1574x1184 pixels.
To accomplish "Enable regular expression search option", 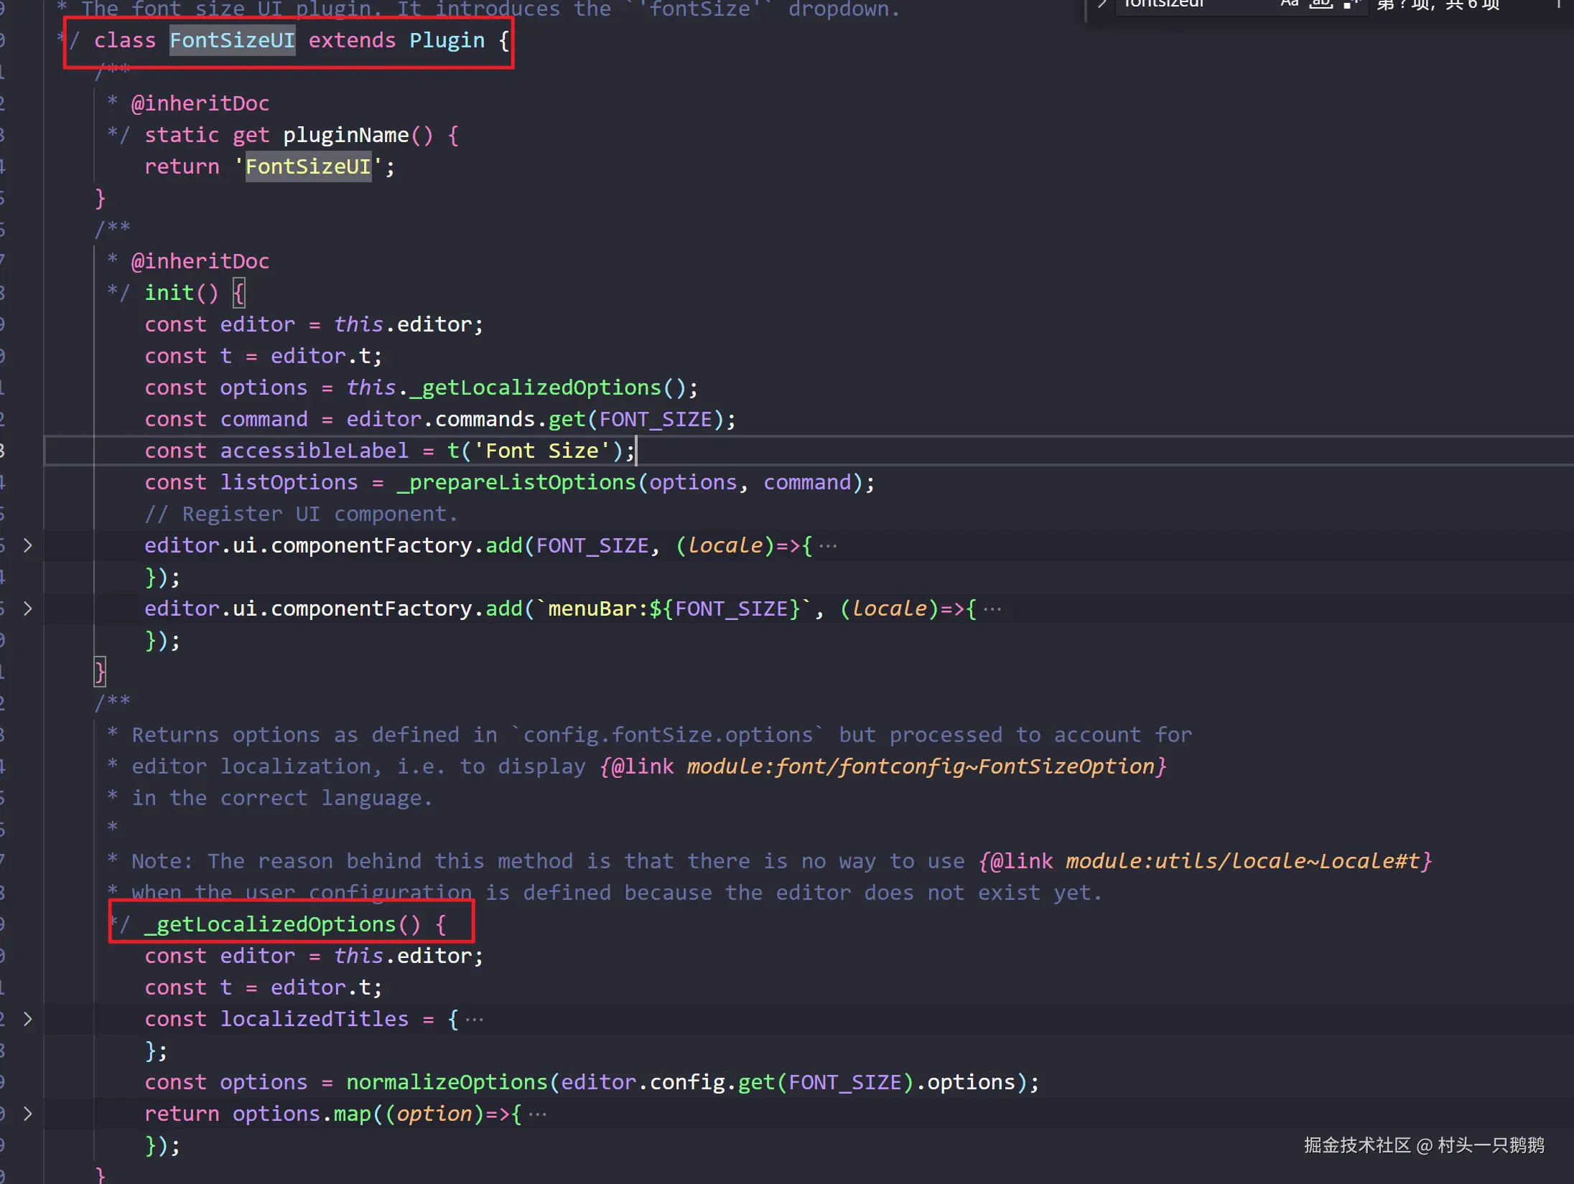I will [1351, 4].
